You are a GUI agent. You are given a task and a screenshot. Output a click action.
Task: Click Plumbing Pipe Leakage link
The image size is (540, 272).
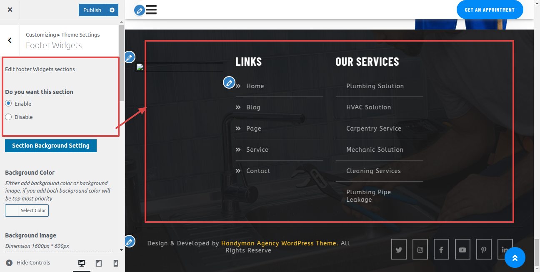click(369, 196)
